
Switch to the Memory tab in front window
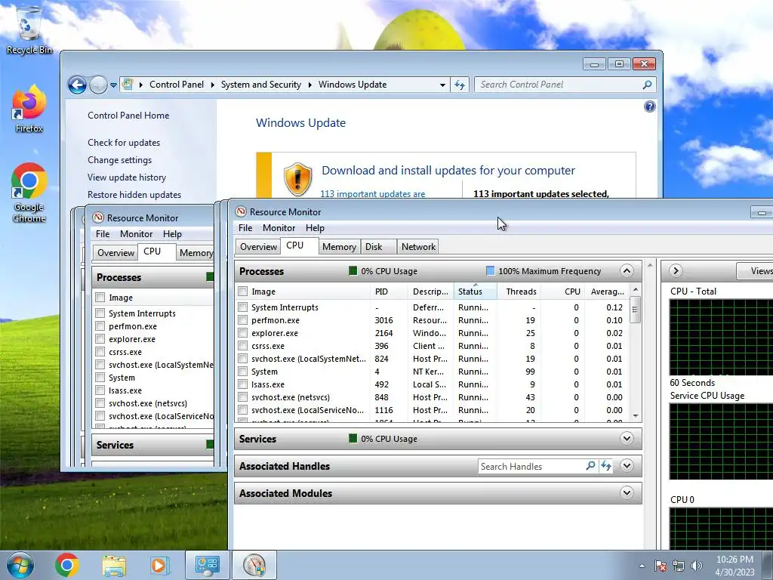pos(339,247)
